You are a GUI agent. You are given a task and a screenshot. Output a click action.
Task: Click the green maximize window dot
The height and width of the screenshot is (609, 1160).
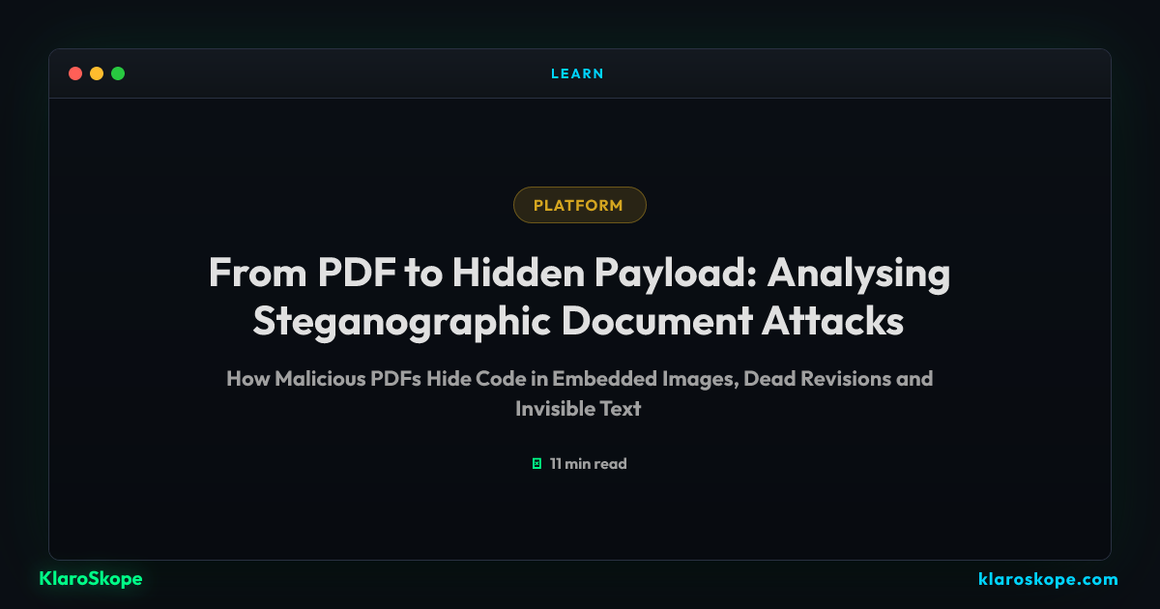click(x=118, y=73)
